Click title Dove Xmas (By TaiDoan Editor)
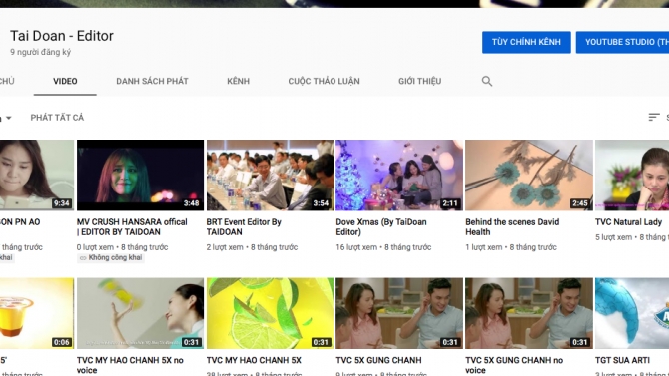This screenshot has width=669, height=376. click(x=381, y=227)
